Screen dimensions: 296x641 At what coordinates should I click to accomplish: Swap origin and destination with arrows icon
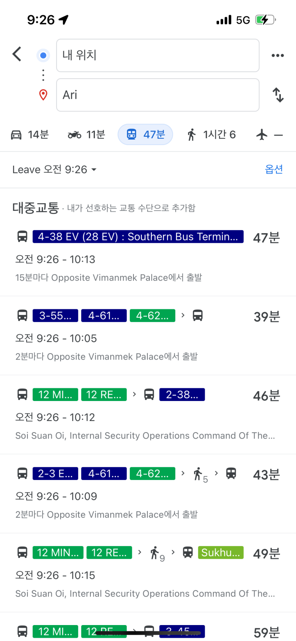point(278,95)
